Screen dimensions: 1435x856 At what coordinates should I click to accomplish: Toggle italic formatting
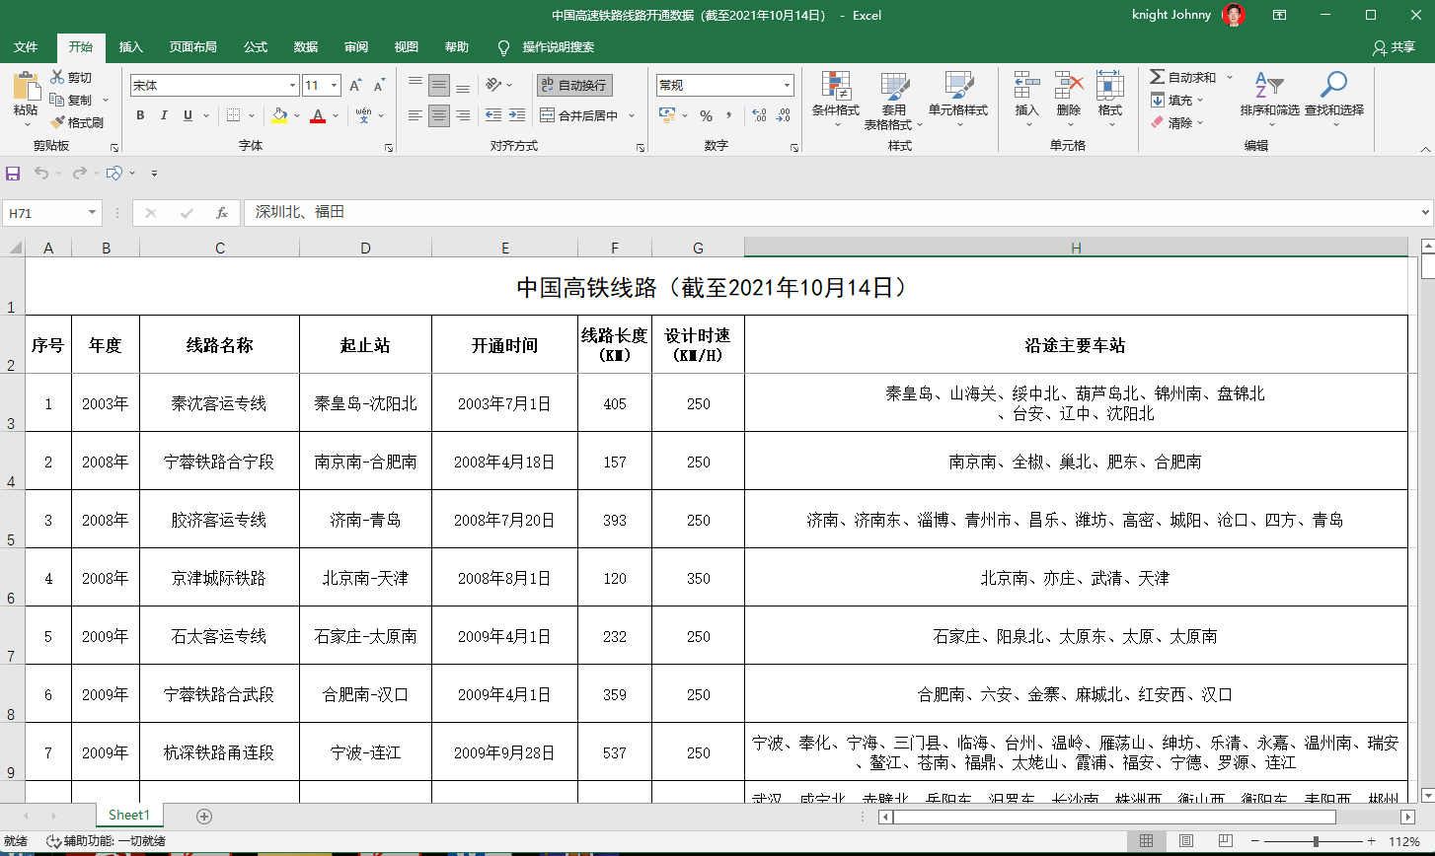(x=164, y=115)
